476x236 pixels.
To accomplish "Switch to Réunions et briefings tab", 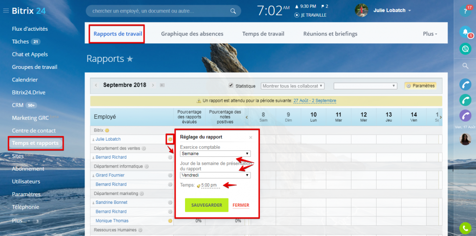I will (331, 34).
